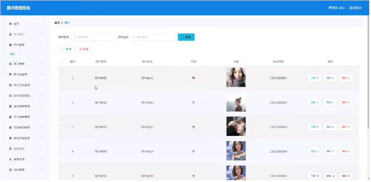Click the 用户姓名2 cell

(147, 103)
